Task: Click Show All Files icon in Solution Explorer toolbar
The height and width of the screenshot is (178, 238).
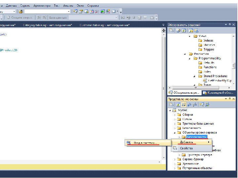Action: [x=178, y=30]
